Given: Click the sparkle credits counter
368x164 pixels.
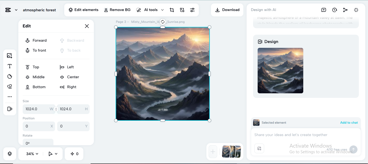Looking at the screenshot, I should [74, 154].
